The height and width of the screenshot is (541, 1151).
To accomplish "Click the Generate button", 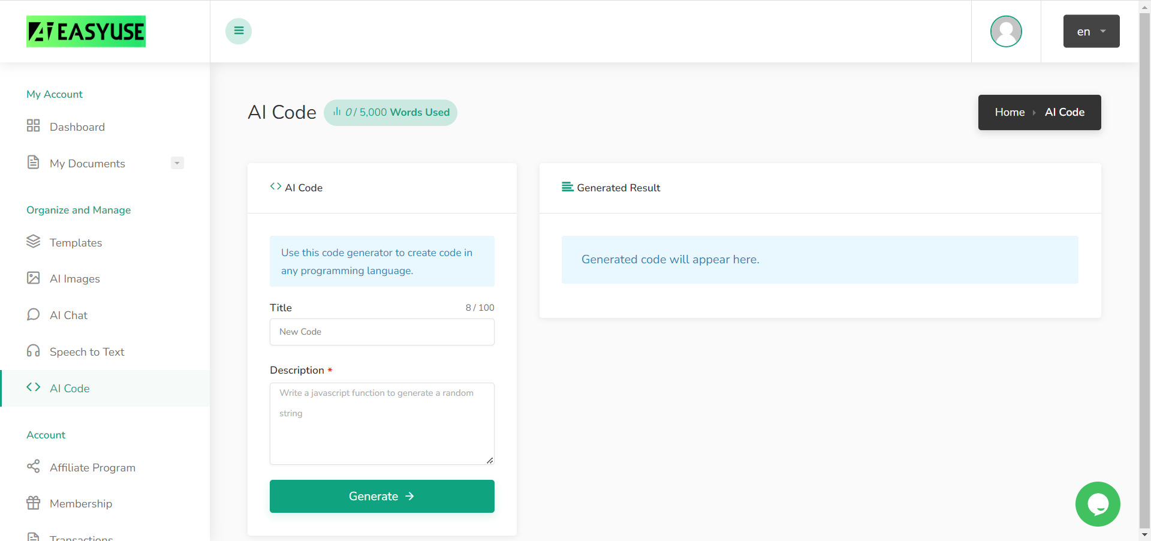I will (382, 496).
